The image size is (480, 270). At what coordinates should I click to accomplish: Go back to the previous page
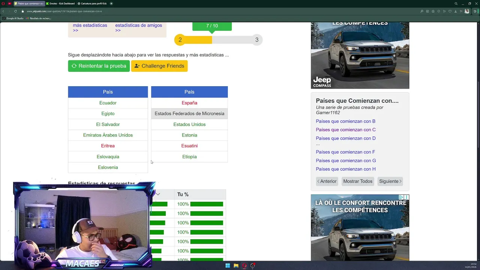(x=3, y=11)
